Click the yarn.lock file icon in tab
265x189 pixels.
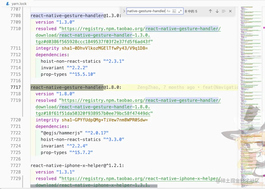[x=8, y=4]
